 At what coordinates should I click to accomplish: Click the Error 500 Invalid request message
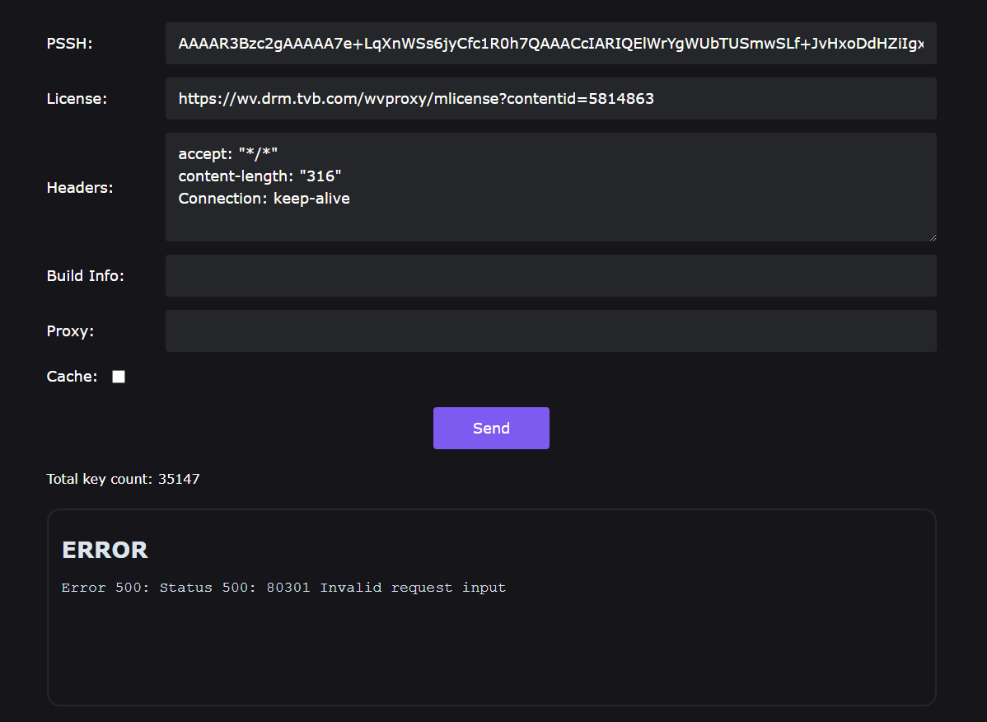coord(283,588)
